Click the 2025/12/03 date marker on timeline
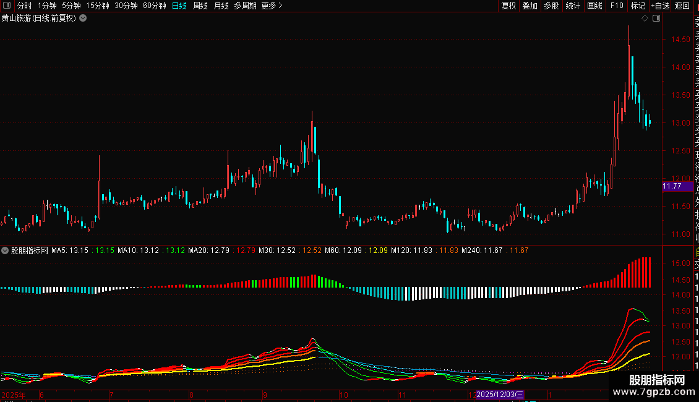Image resolution: width=699 pixels, height=402 pixels. tap(500, 395)
